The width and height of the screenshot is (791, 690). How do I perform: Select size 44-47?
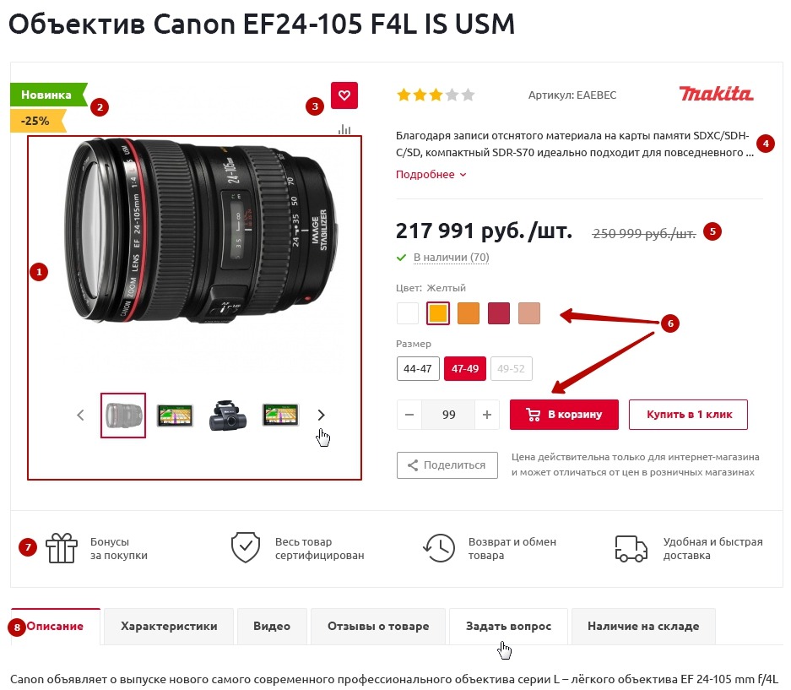(x=418, y=368)
